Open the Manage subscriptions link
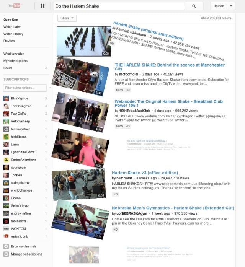Viewport: 245px width, 267px height. [26, 254]
